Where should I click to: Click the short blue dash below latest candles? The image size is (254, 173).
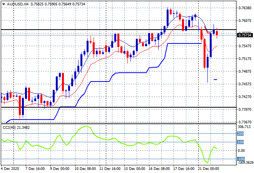(x=216, y=80)
